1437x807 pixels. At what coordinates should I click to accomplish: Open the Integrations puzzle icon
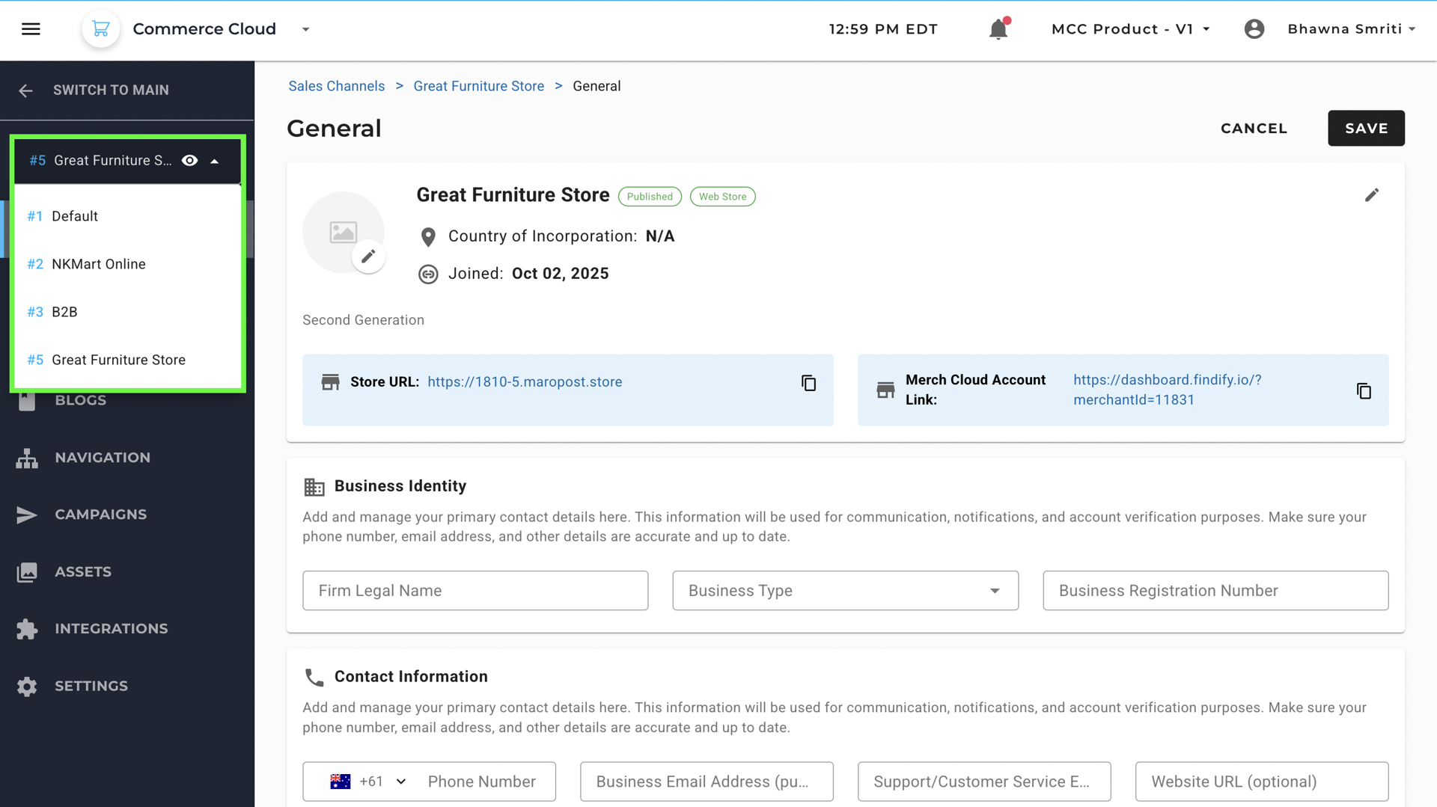pyautogui.click(x=27, y=629)
